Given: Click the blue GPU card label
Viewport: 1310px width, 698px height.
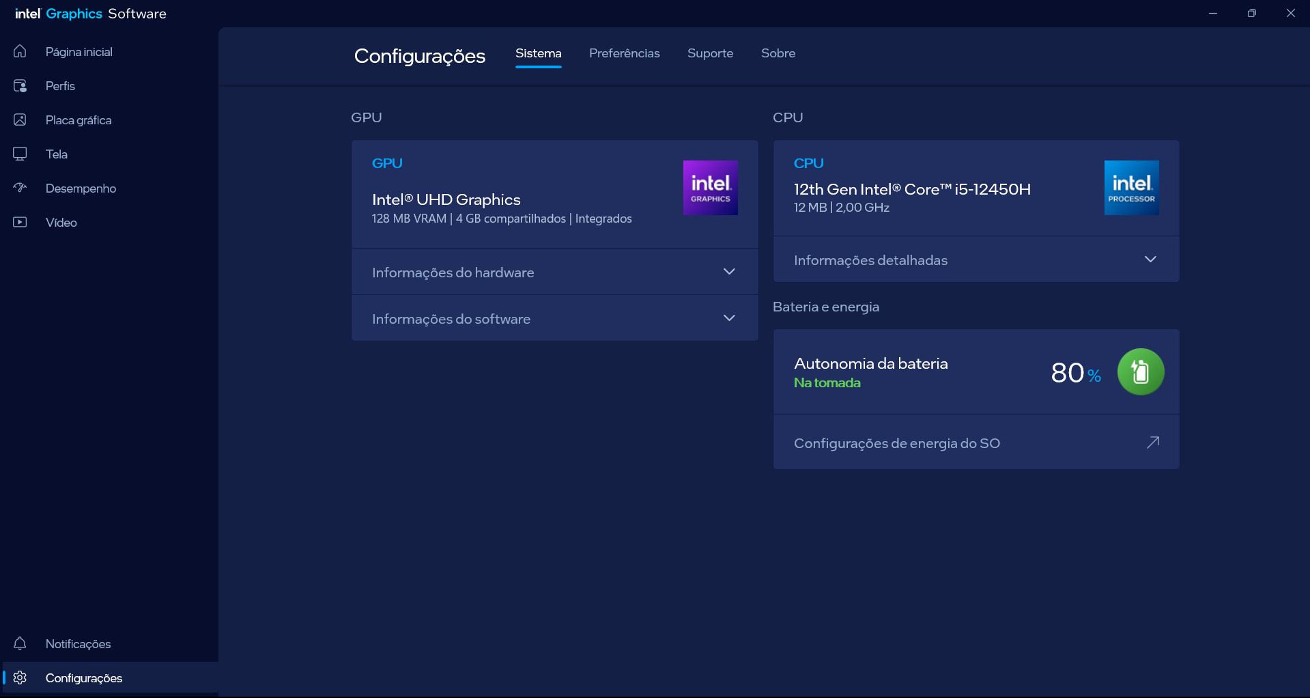Looking at the screenshot, I should [387, 163].
